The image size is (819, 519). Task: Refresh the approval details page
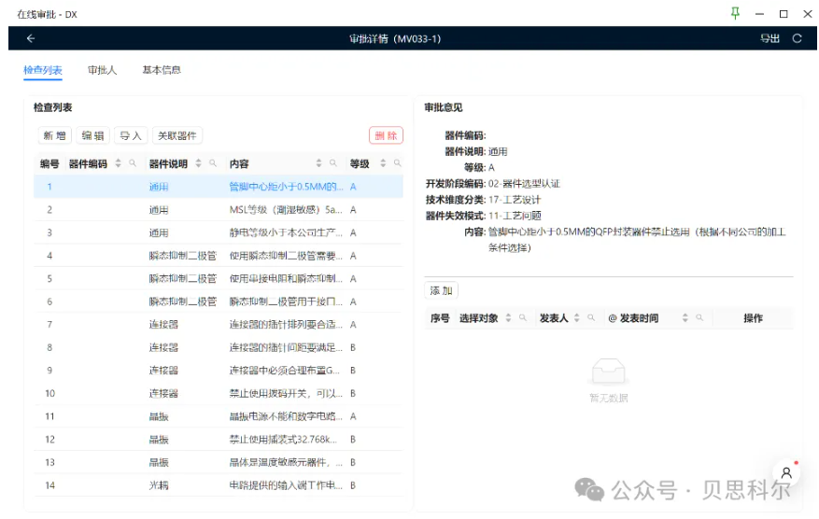pyautogui.click(x=797, y=38)
